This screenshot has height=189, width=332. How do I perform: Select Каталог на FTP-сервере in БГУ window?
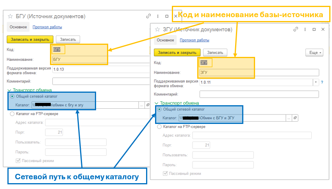[12, 114]
